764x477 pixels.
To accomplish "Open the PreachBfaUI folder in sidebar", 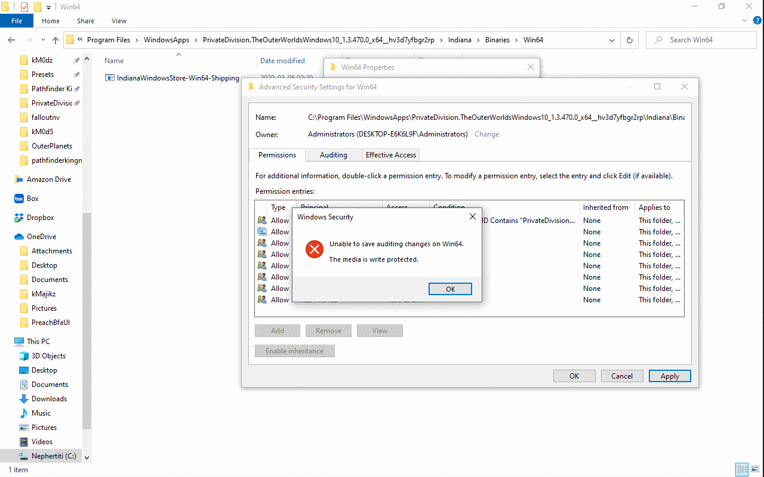I will tap(50, 323).
